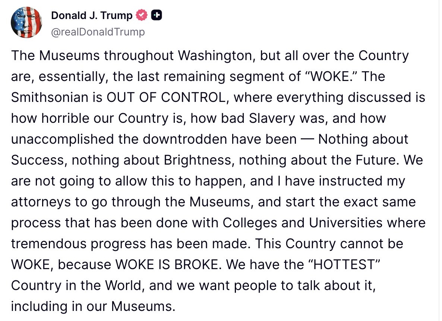Viewport: 442px width, 321px height.
Task: Click the final words "including in our Museums"
Action: click(x=93, y=306)
